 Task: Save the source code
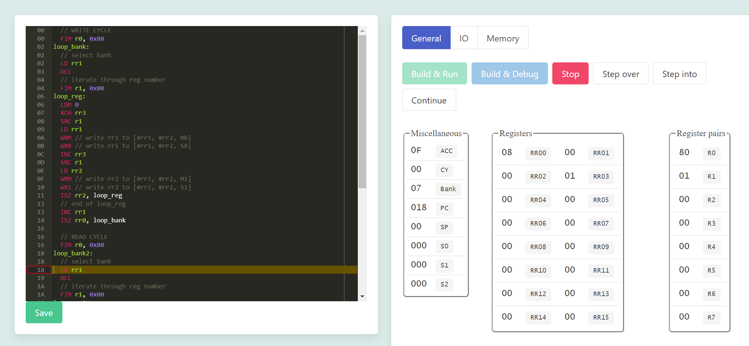(44, 313)
